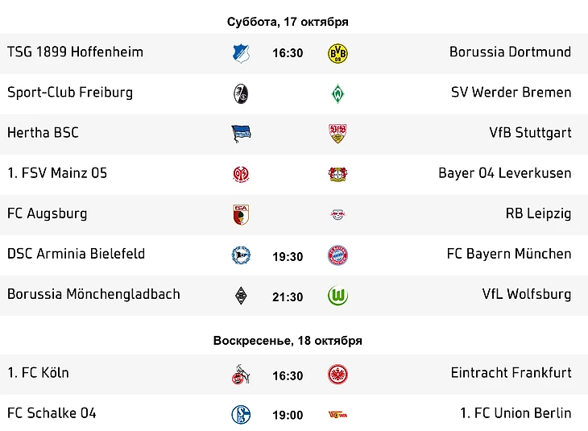Click the Arminia Bielefeld round logo
Image resolution: width=588 pixels, height=431 pixels.
coord(241,255)
